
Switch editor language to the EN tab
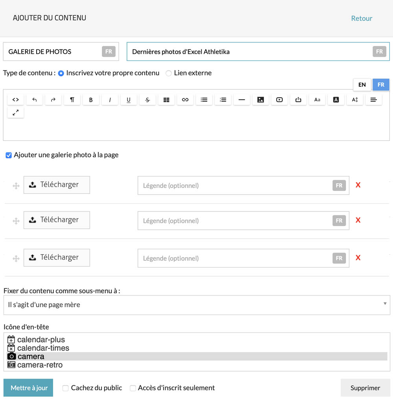362,85
